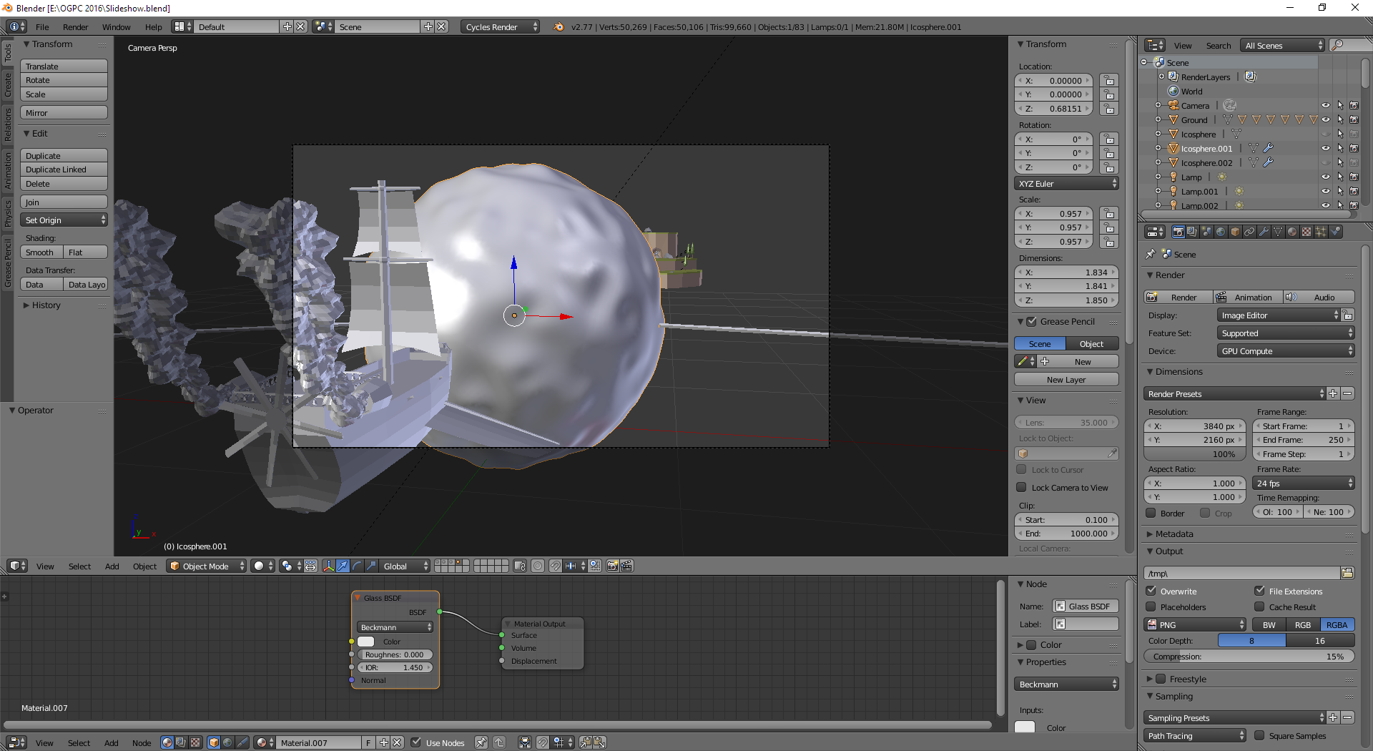Screen dimensions: 1373x751
Task: Select the rotate manipulator arc icon
Action: [357, 566]
